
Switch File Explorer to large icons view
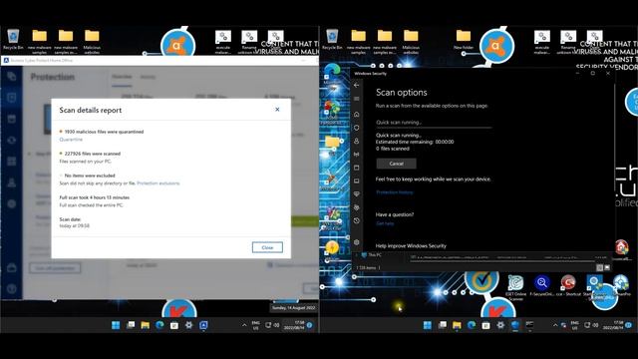(x=607, y=268)
